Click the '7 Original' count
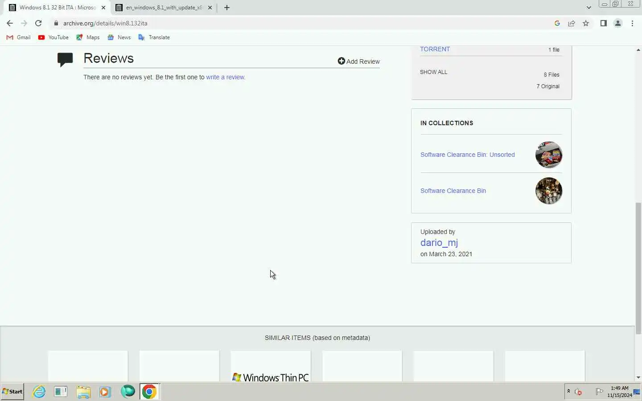This screenshot has width=642, height=401. (548, 86)
